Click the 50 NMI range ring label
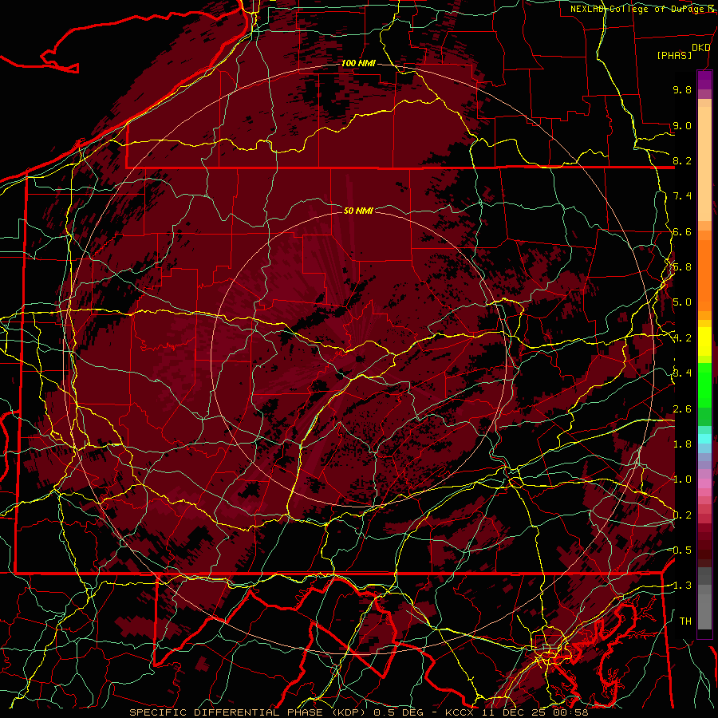718x718 pixels. tap(358, 211)
